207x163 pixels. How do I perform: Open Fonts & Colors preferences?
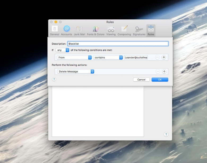click(96, 31)
